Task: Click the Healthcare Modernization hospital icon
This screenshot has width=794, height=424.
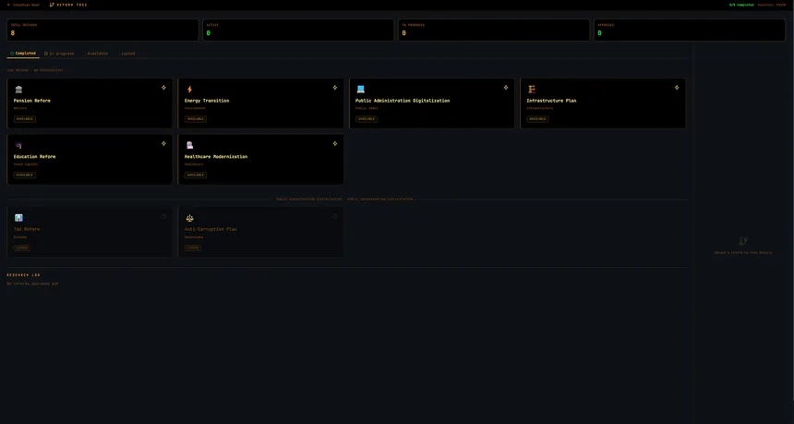Action: click(190, 145)
